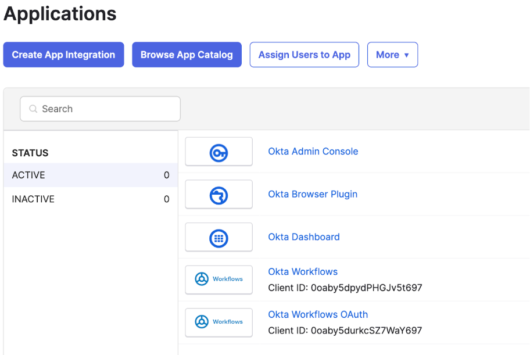Screen dimensions: 530x355
Task: Click the Applications page heading
Action: pyautogui.click(x=60, y=14)
